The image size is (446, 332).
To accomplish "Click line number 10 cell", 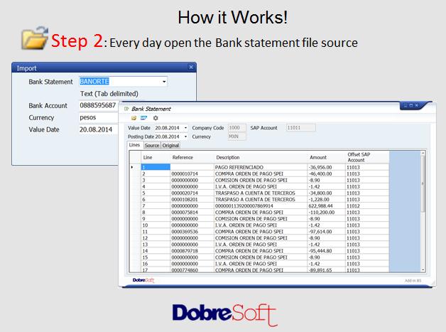I will 156,225.
